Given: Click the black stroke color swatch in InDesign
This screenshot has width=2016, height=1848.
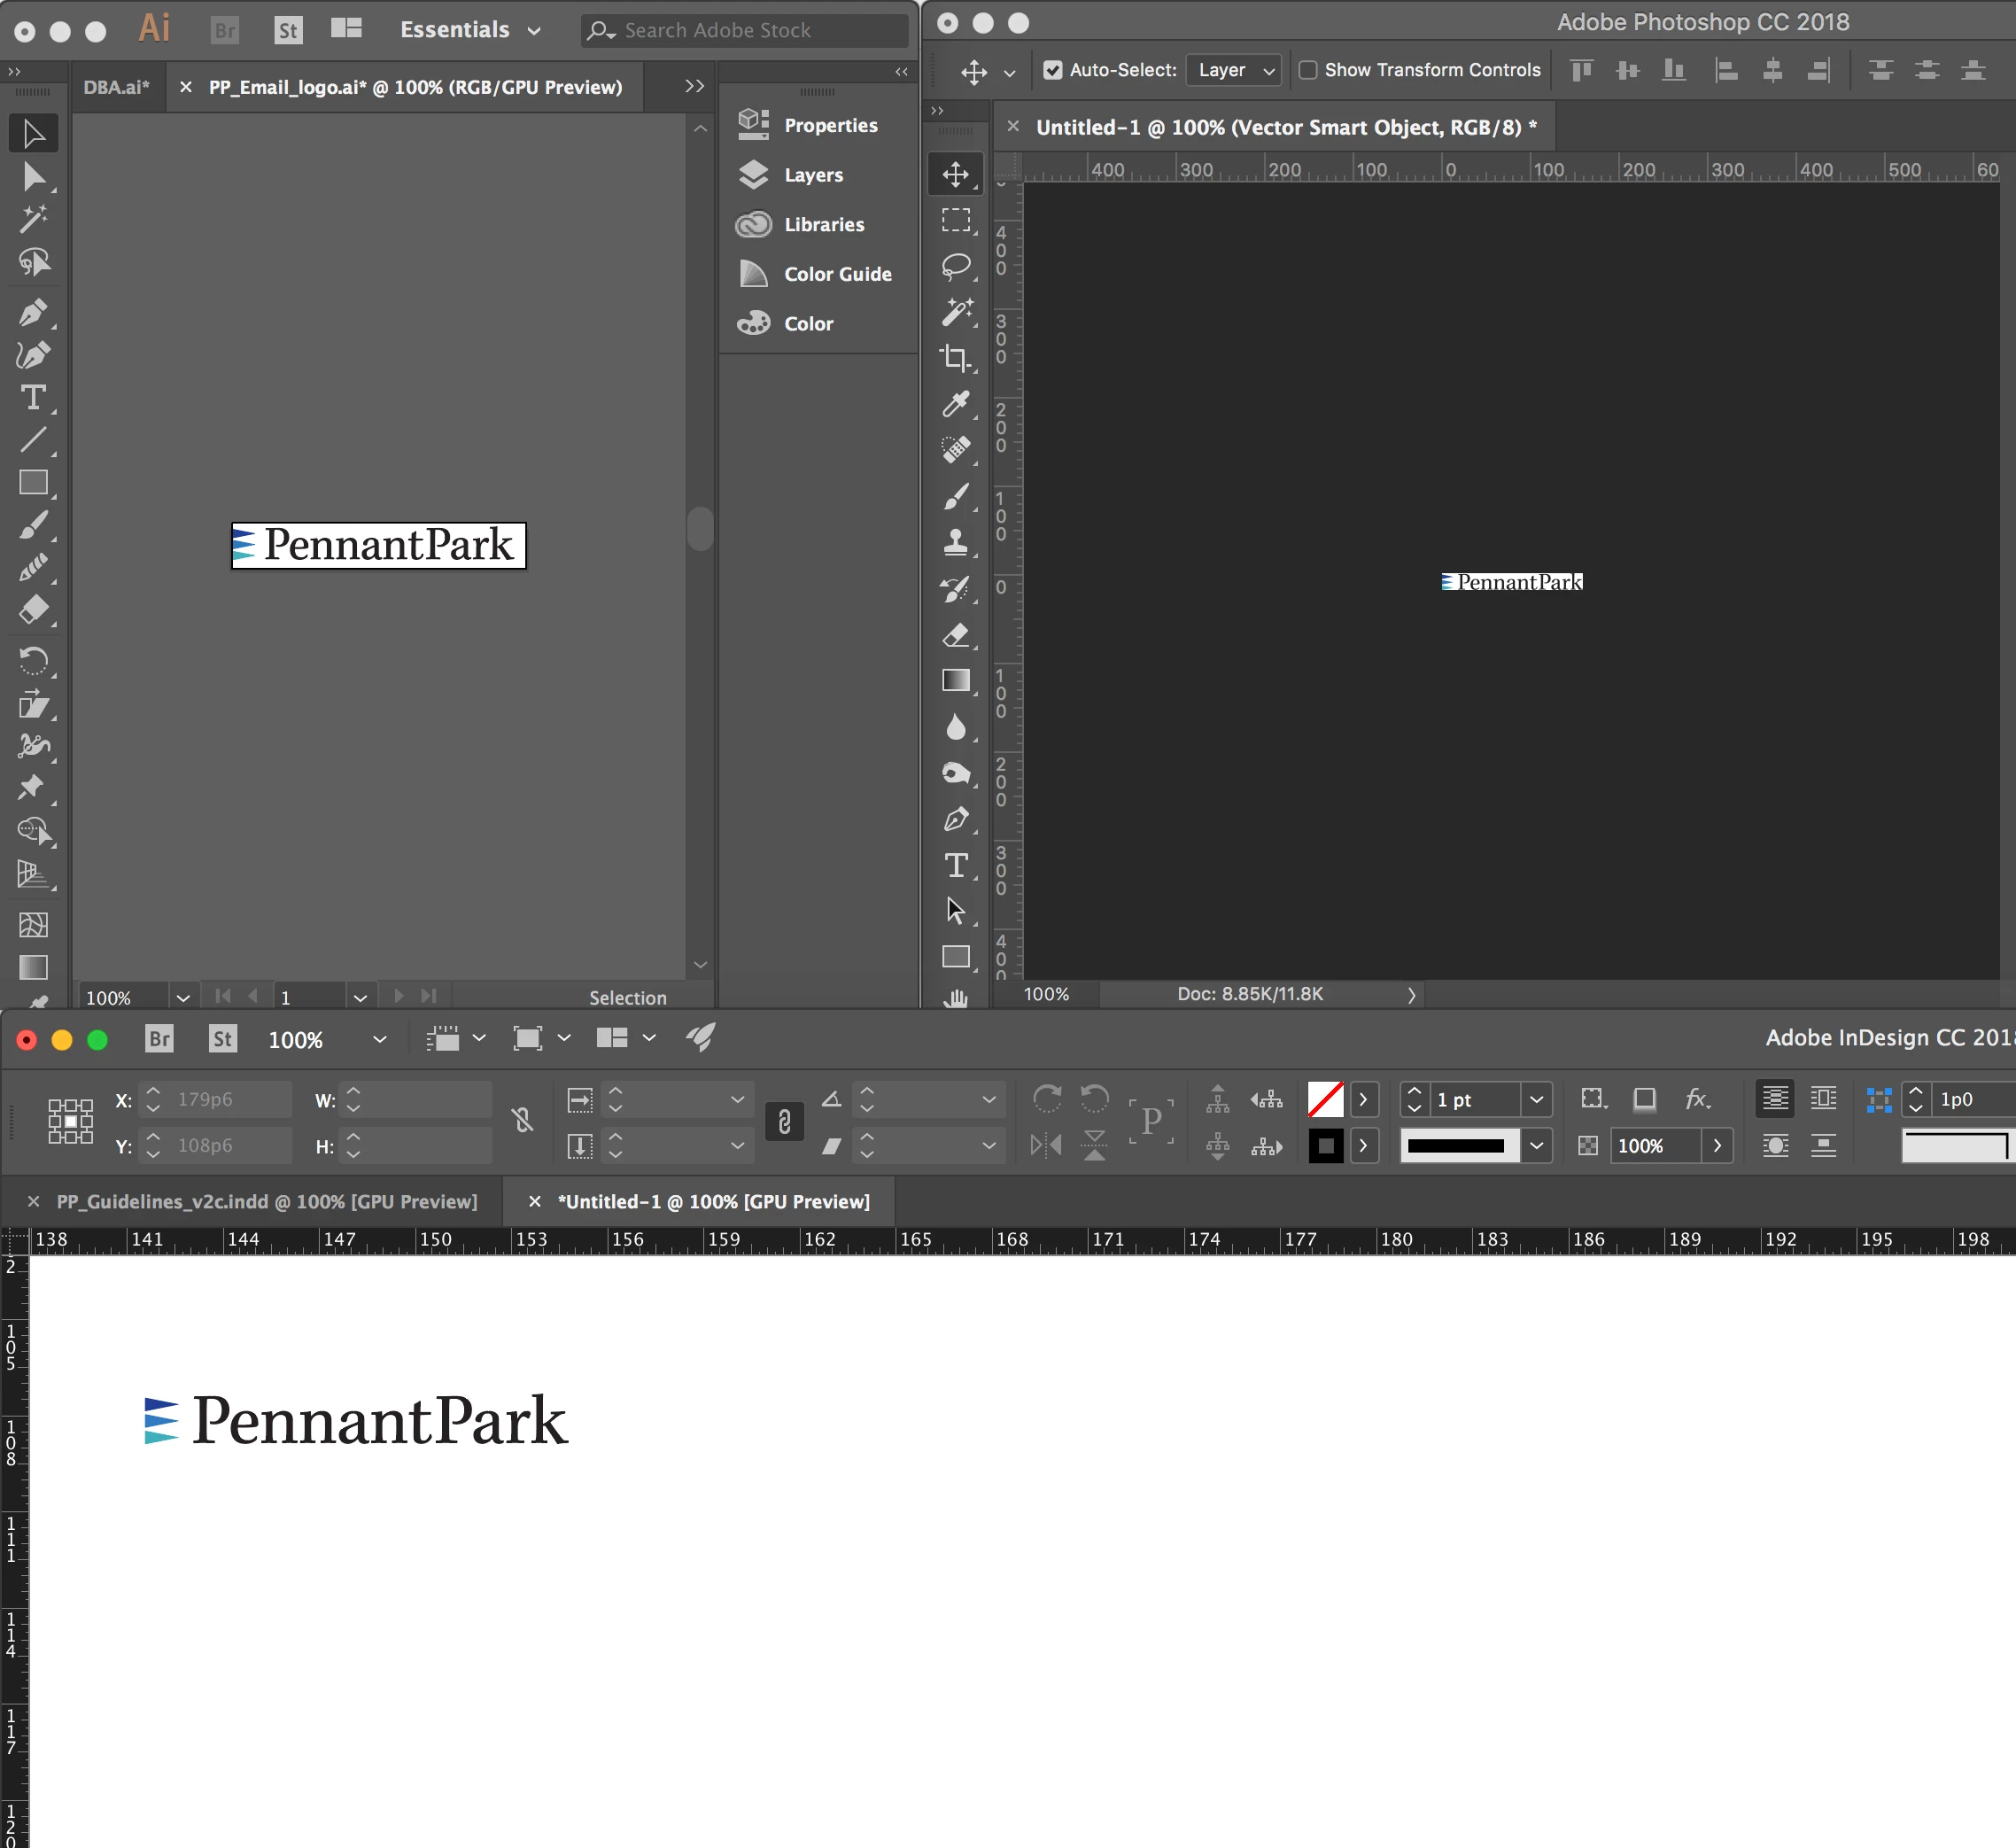Looking at the screenshot, I should tap(1325, 1145).
